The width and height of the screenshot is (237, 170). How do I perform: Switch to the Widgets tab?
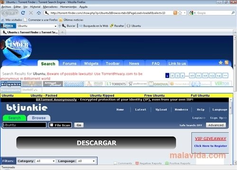point(91,63)
